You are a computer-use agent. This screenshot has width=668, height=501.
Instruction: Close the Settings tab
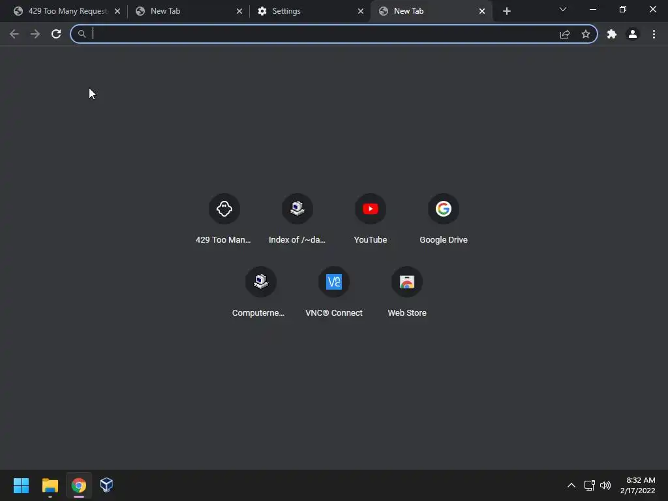(360, 11)
